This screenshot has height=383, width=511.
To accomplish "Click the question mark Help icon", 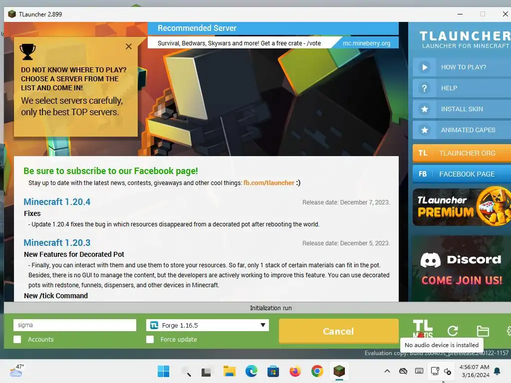I will (424, 88).
